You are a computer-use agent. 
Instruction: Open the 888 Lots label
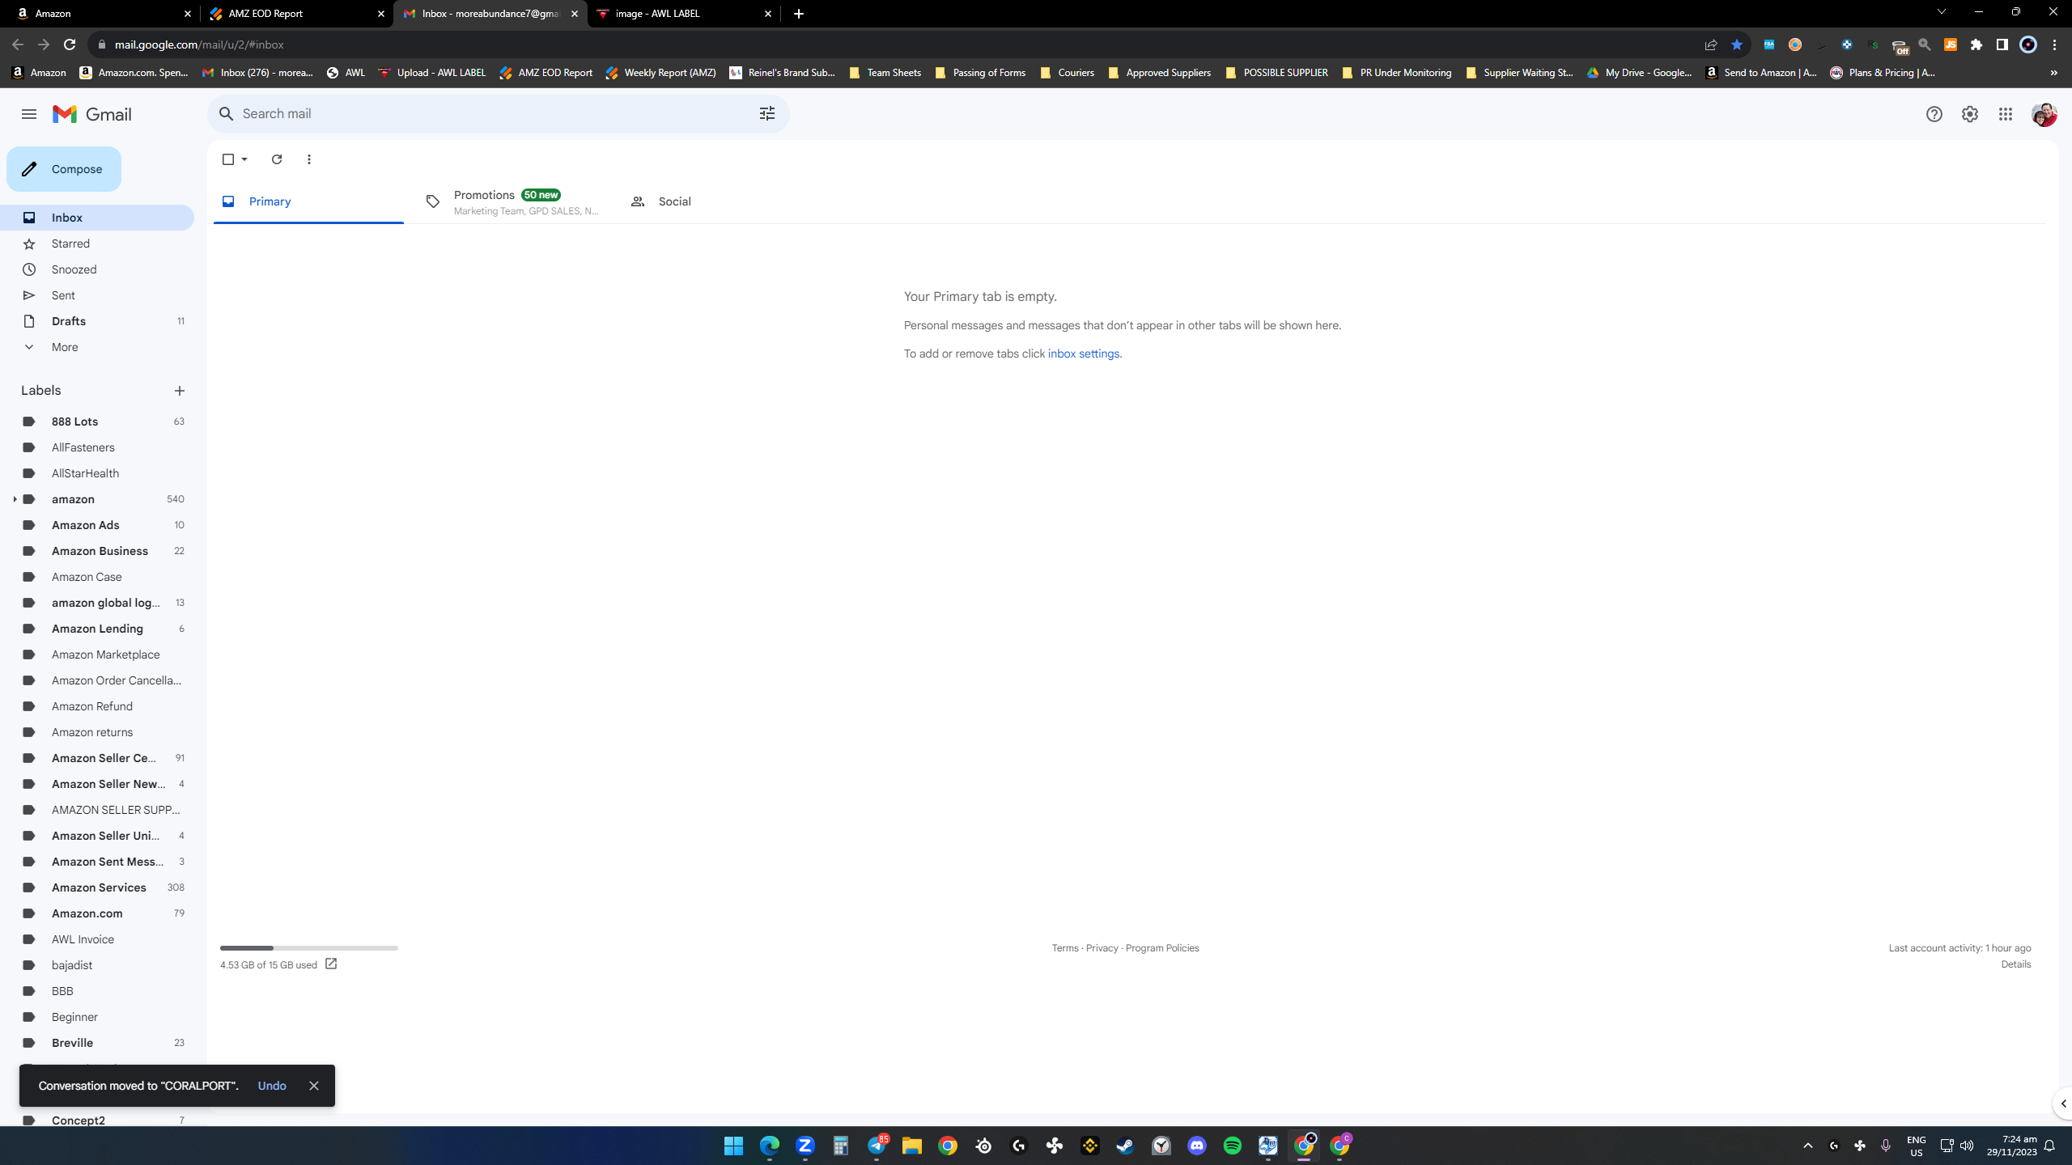(x=97, y=422)
